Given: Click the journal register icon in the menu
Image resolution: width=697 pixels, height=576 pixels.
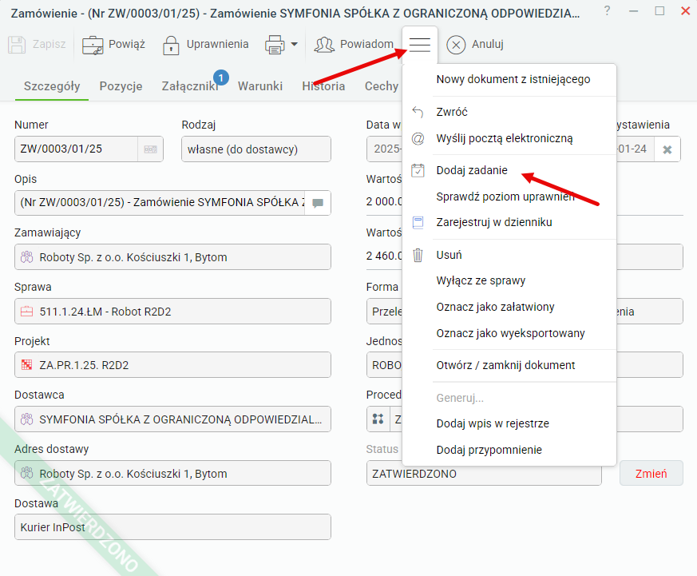Looking at the screenshot, I should [418, 222].
